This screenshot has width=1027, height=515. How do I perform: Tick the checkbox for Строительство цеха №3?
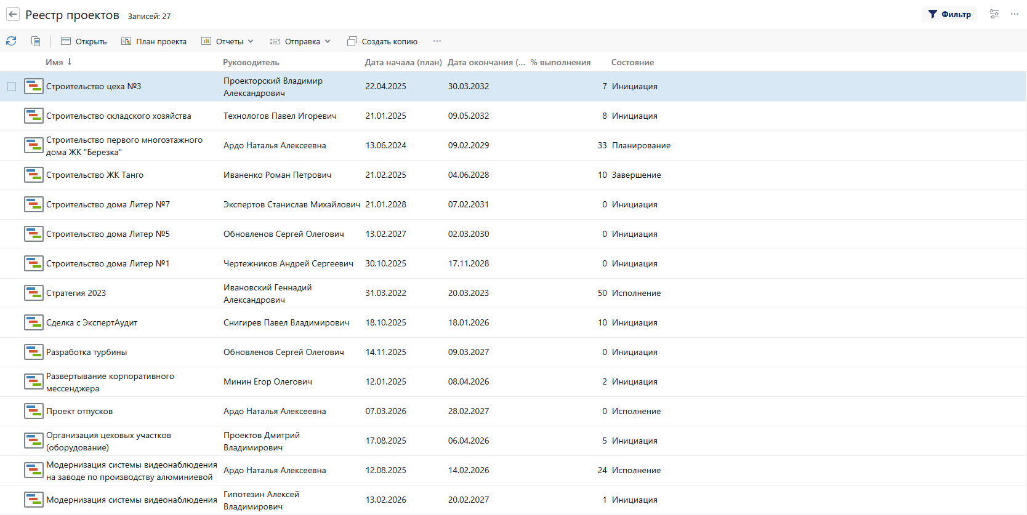click(x=12, y=87)
